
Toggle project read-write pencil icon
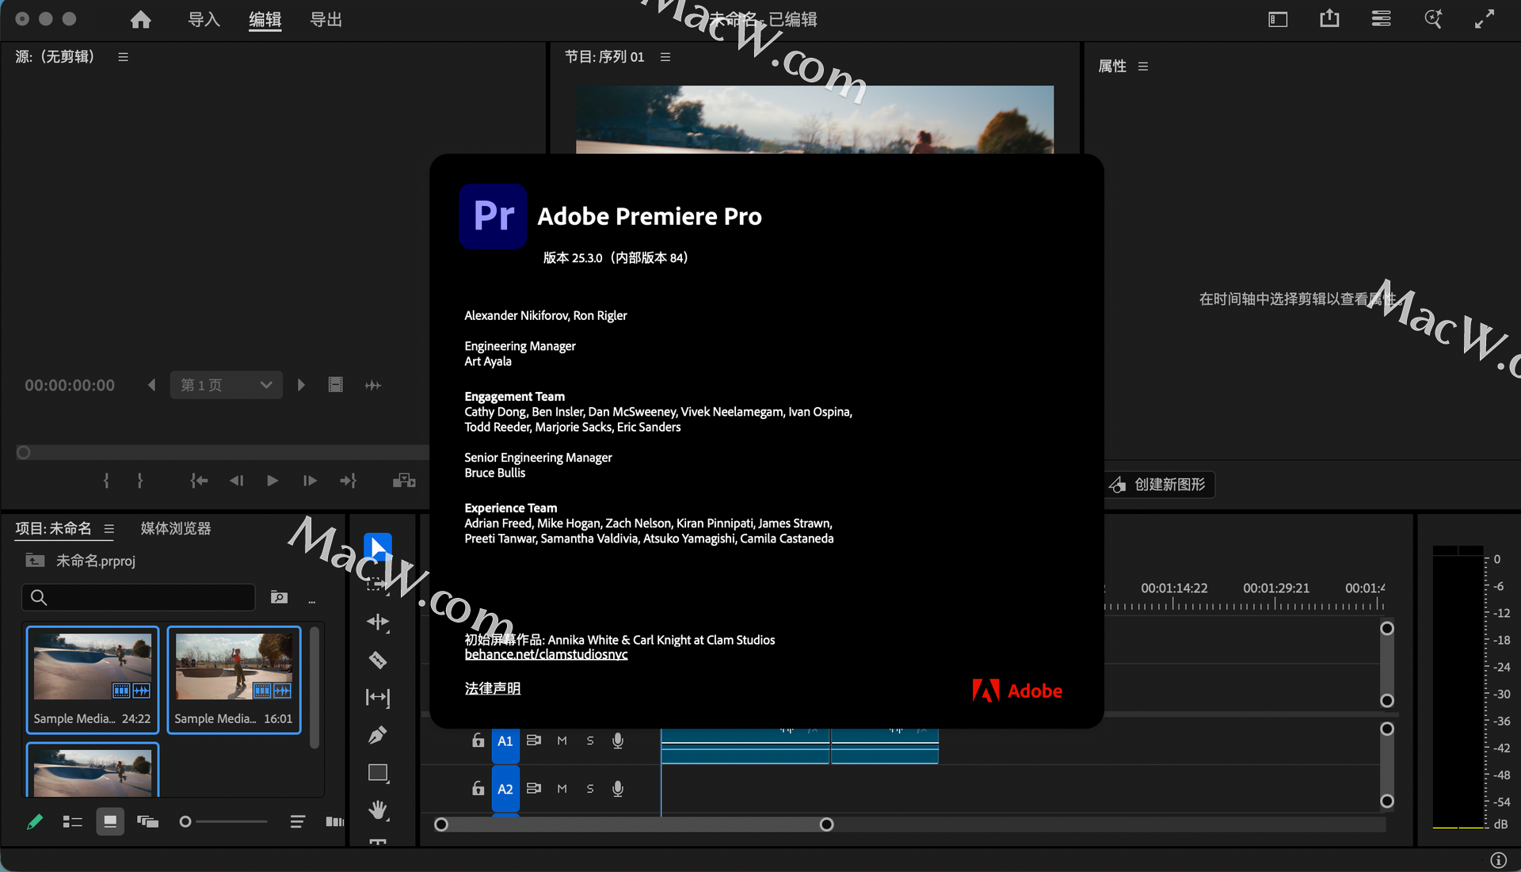(35, 822)
